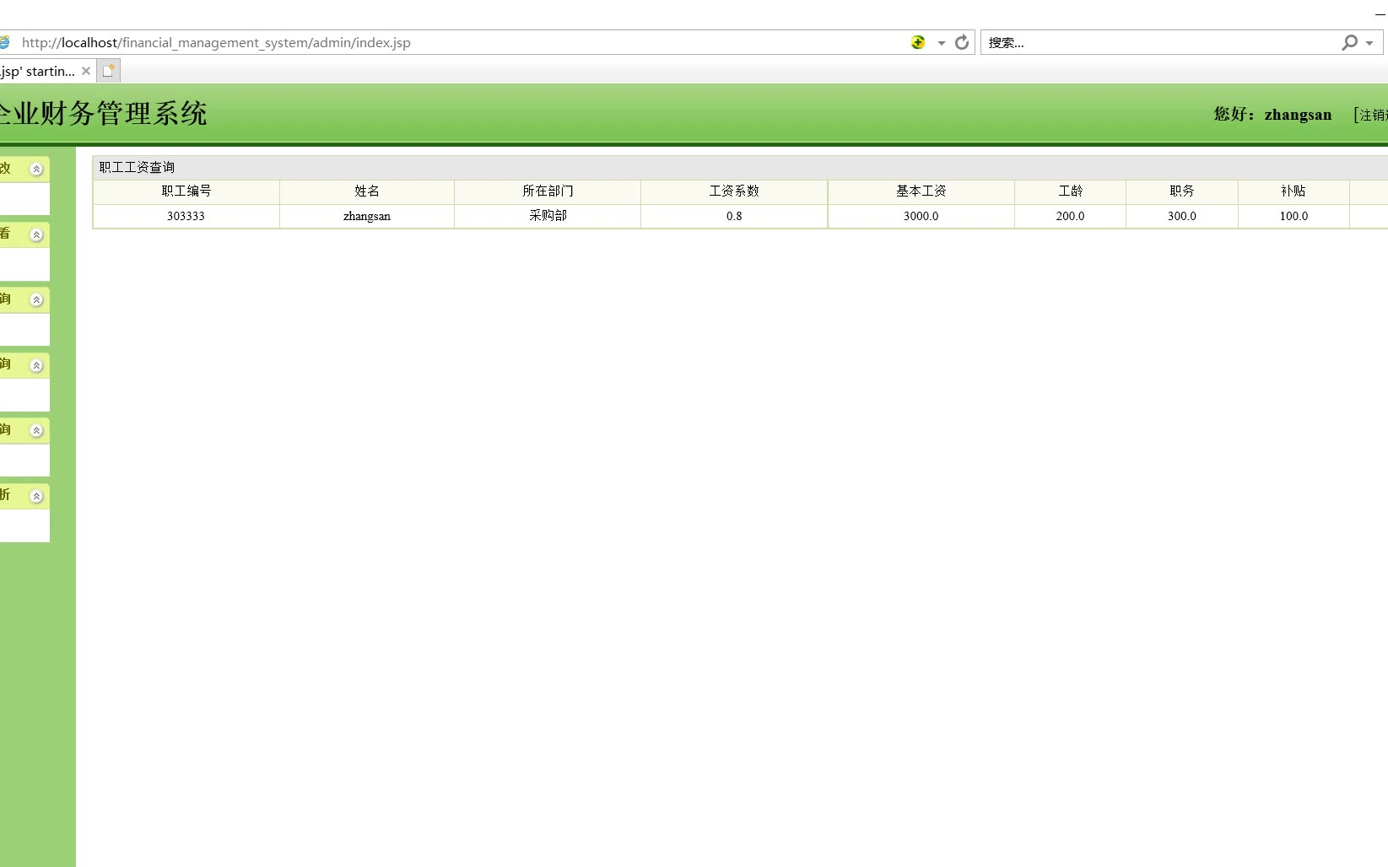Click the 职工工资查询 panel title

137,167
